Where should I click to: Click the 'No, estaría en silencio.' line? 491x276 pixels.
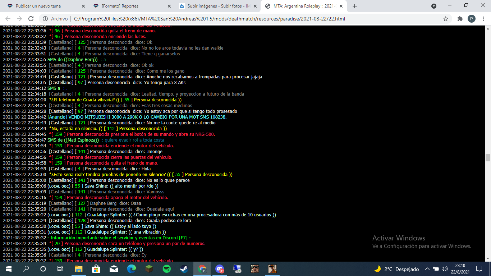click(x=85, y=128)
